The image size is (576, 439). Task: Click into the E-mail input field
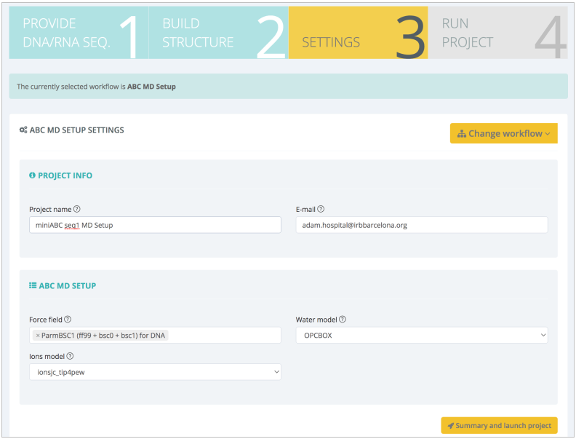point(421,225)
